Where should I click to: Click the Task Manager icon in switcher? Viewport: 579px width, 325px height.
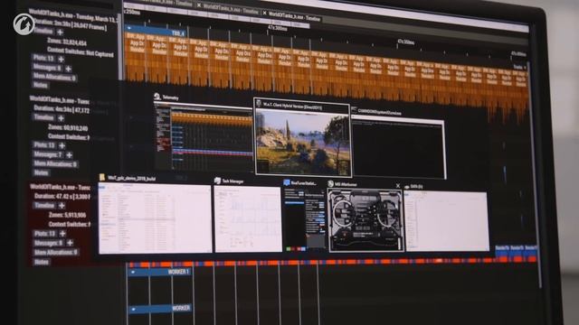pyautogui.click(x=217, y=181)
